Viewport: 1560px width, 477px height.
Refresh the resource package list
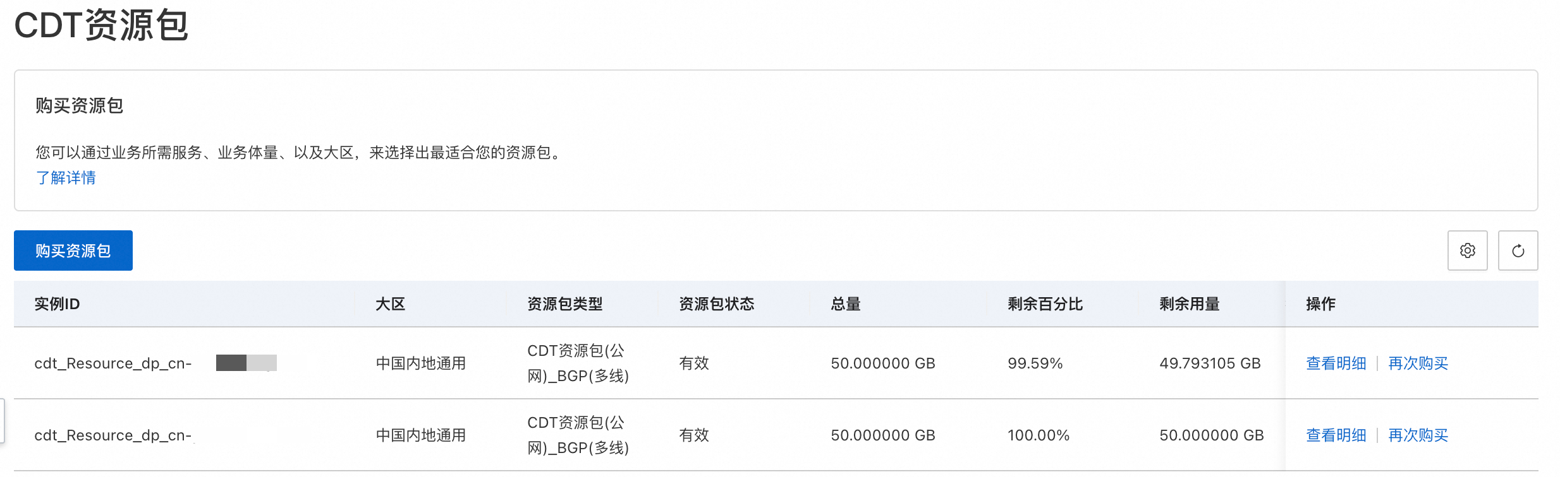point(1518,250)
